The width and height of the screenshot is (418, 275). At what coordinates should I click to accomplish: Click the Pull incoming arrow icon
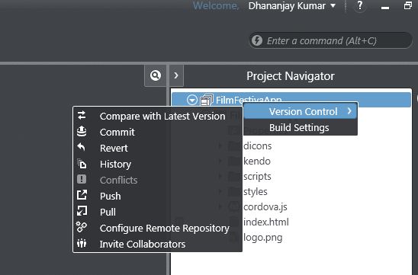point(82,211)
